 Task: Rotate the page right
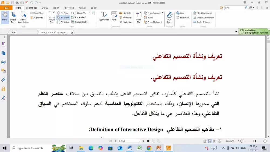(79, 22)
